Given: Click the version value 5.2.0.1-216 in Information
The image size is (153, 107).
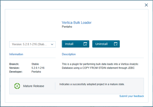Looking at the screenshot, I should 38,68.
